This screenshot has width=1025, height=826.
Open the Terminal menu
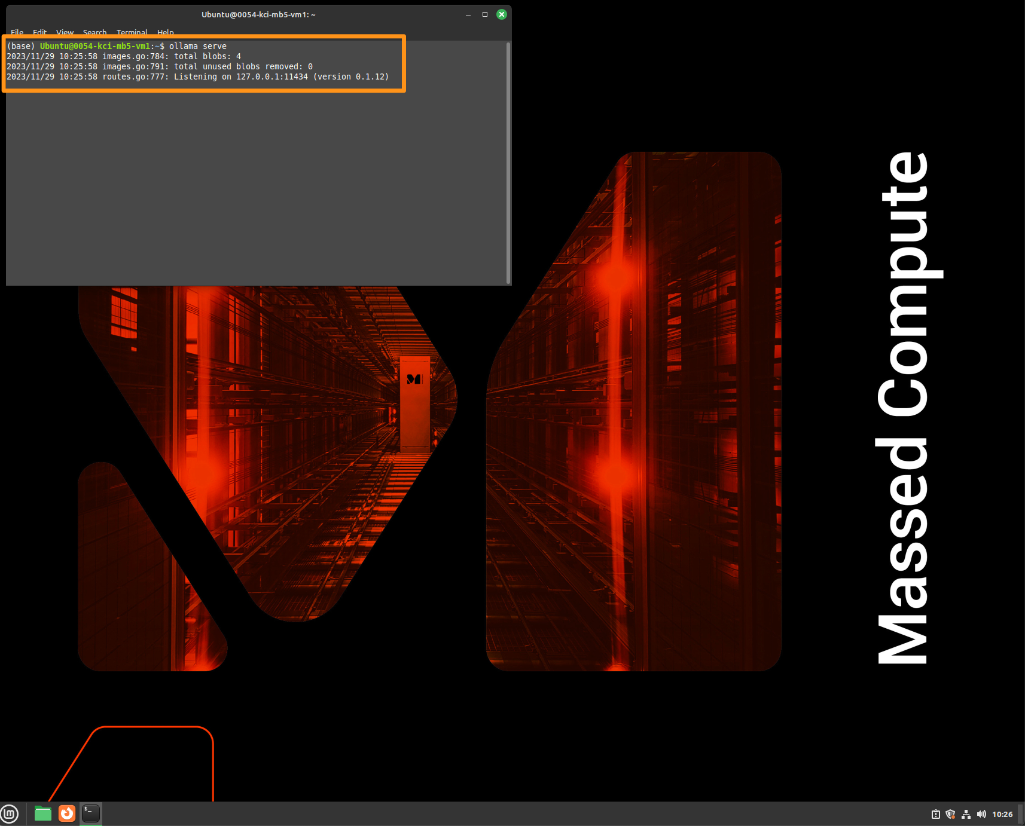[x=132, y=32]
